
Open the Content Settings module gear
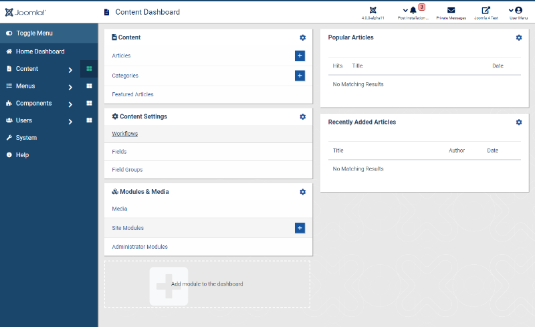pyautogui.click(x=303, y=117)
